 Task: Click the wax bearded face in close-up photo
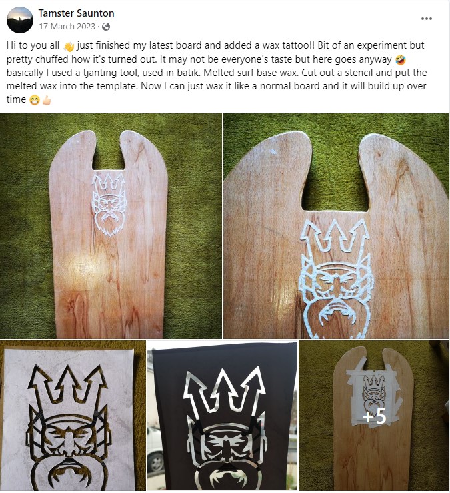tap(335, 297)
